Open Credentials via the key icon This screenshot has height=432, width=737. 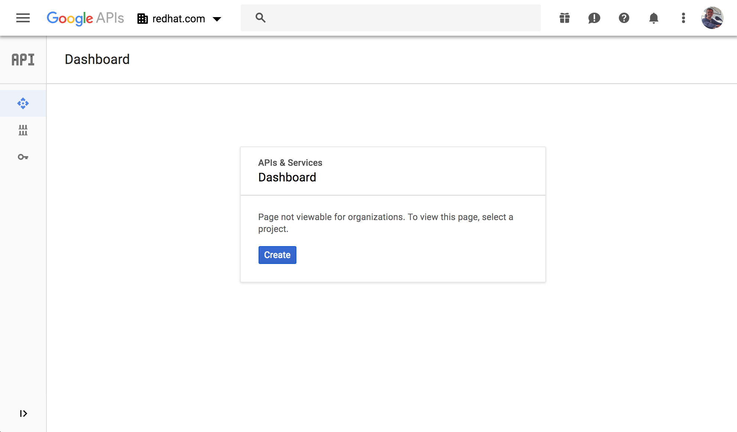pyautogui.click(x=23, y=157)
